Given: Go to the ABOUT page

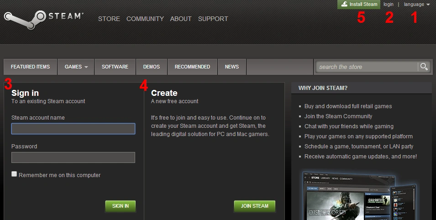Looking at the screenshot, I should pyautogui.click(x=181, y=19).
